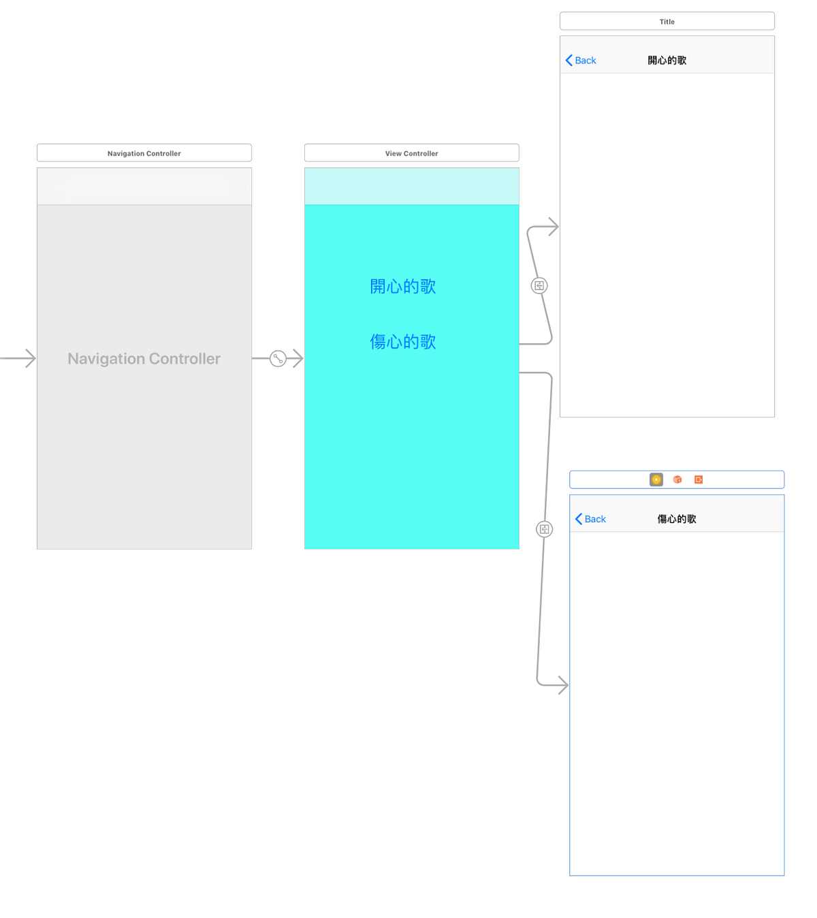Select the First Responder orange cube icon

(677, 479)
